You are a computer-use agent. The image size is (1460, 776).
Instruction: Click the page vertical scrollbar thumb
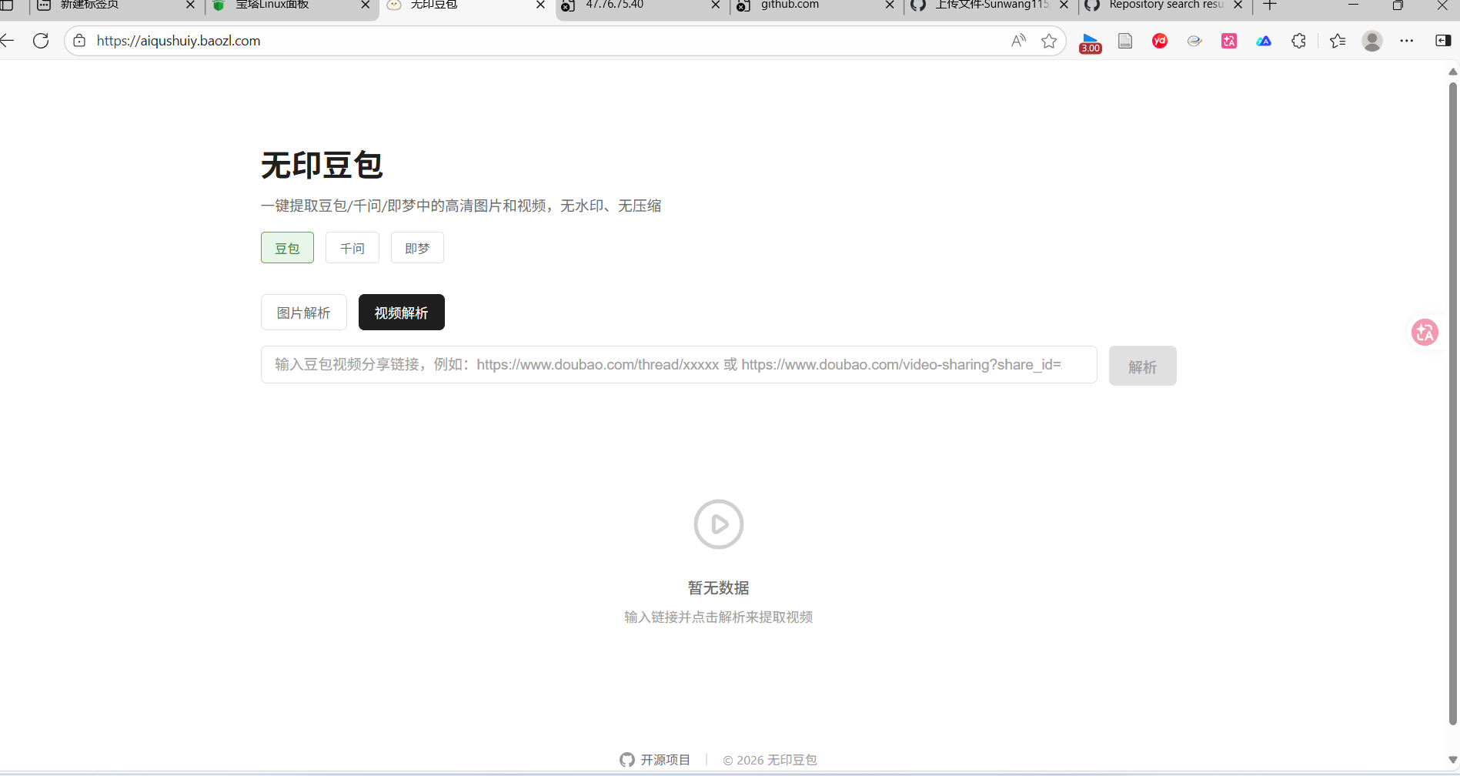pos(1453,404)
